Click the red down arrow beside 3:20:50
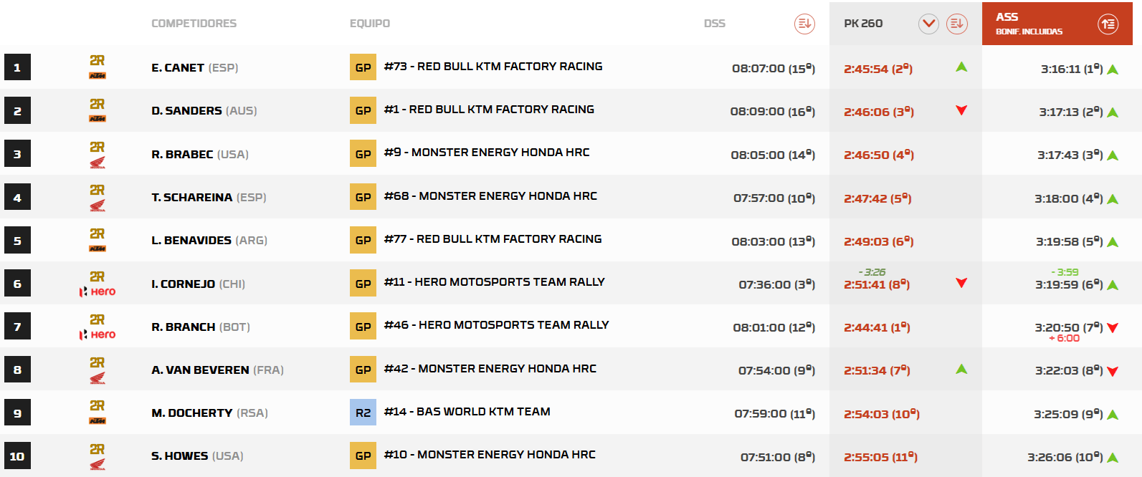1142x477 pixels. point(1113,328)
